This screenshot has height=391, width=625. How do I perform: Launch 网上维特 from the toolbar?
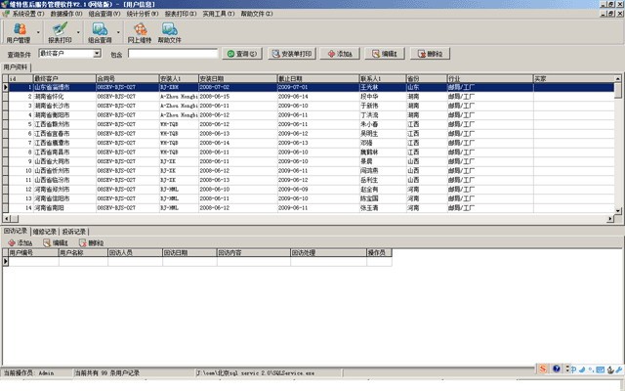pos(144,33)
